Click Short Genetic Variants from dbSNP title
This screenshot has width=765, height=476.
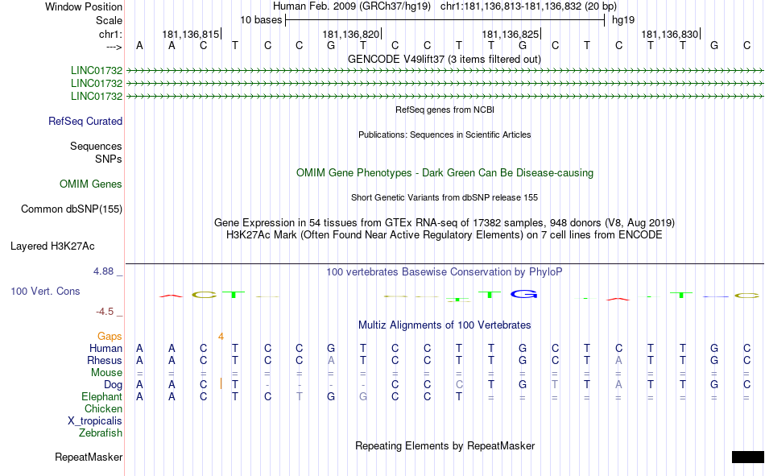coord(445,197)
